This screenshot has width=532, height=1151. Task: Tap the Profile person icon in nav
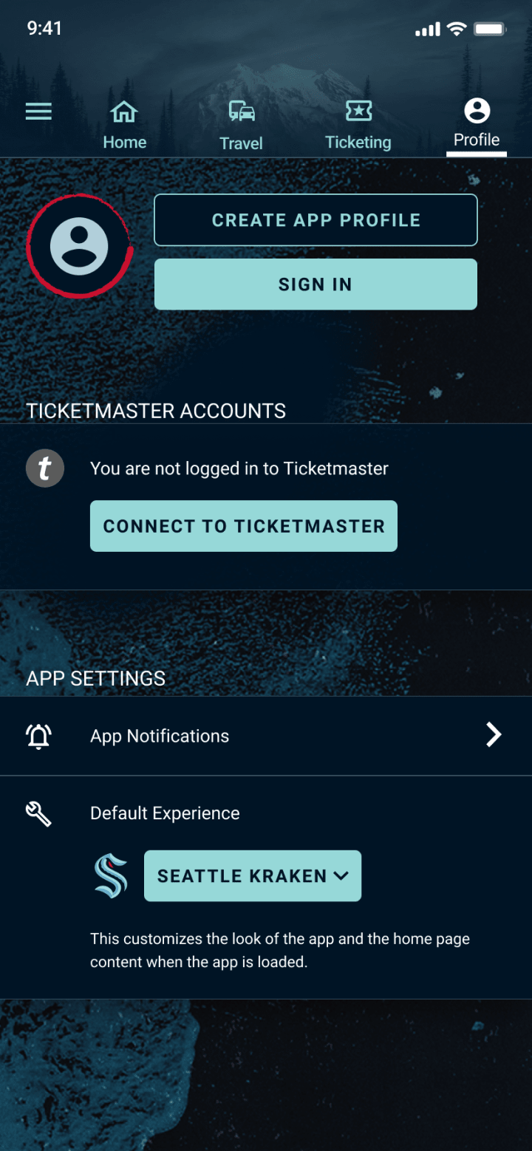(477, 111)
